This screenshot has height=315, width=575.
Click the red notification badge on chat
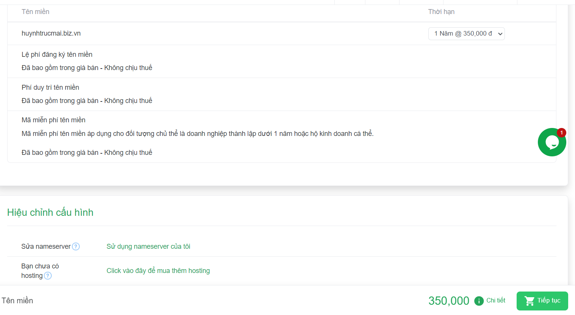coord(561,133)
